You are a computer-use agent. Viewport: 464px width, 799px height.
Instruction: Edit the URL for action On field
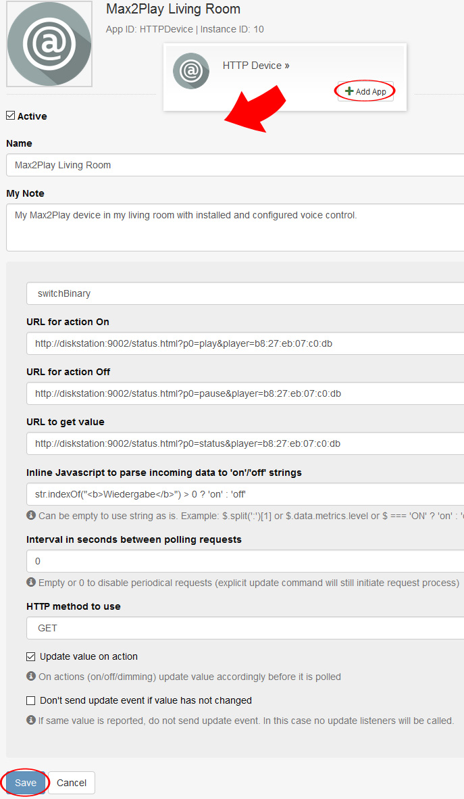click(245, 343)
